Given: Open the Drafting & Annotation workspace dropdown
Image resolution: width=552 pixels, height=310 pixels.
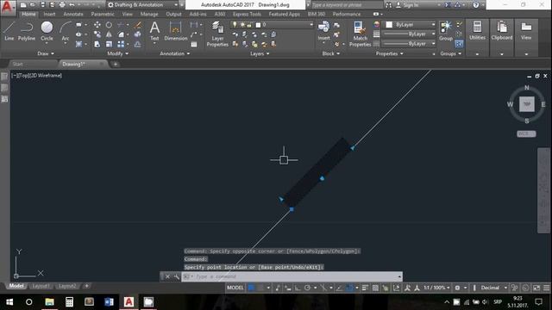Looking at the screenshot, I should point(142,5).
